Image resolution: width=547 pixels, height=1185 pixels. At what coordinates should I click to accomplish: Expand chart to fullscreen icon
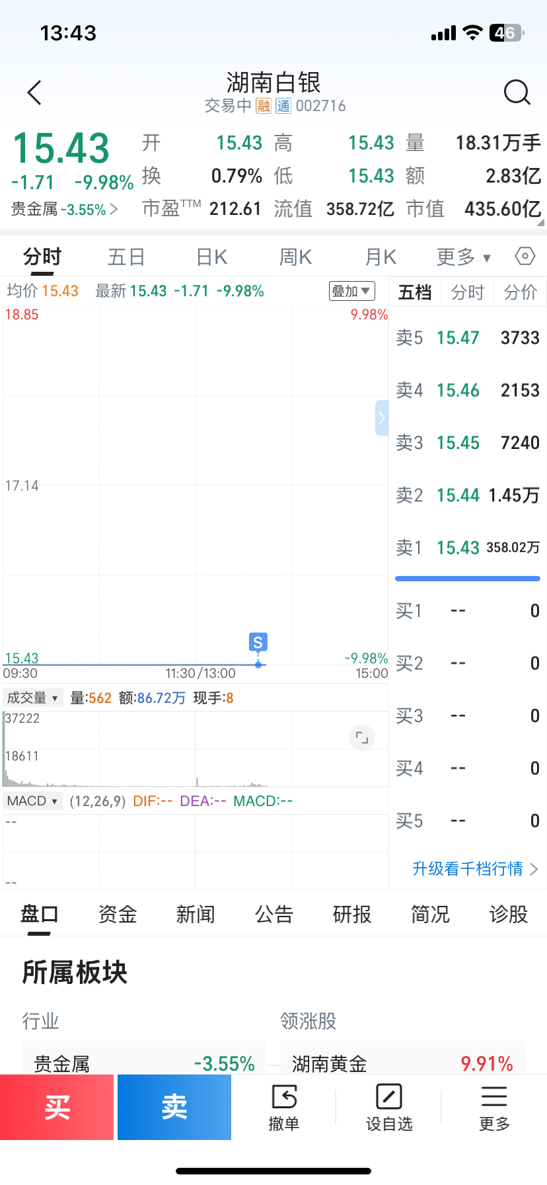pyautogui.click(x=362, y=737)
